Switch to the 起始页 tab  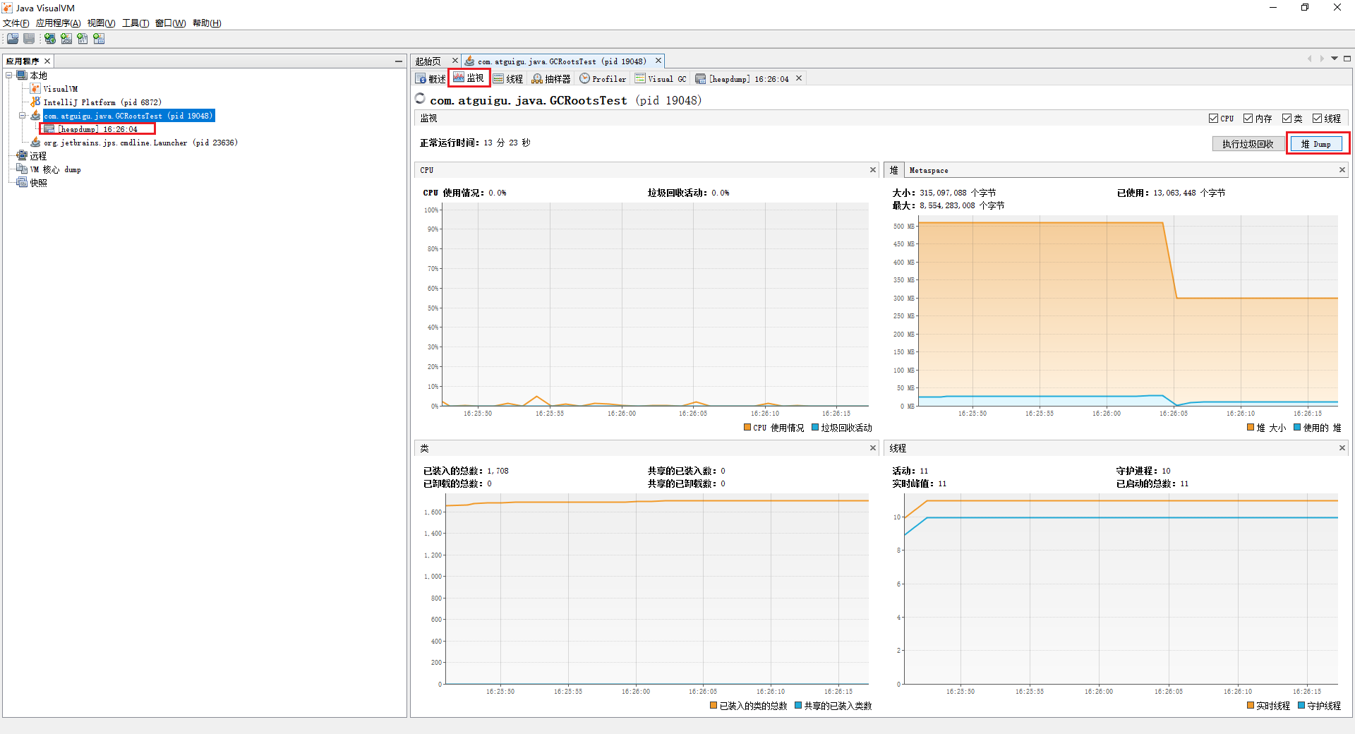(x=428, y=61)
